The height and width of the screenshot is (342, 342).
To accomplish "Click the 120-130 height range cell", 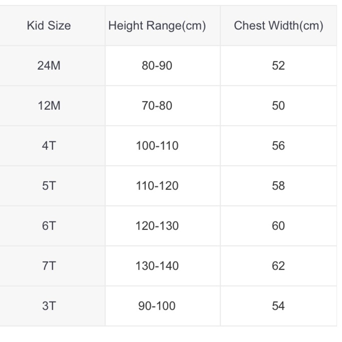I will tap(163, 226).
